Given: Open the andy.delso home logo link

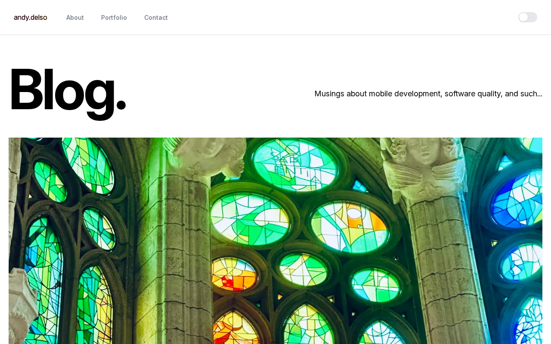Looking at the screenshot, I should point(31,18).
